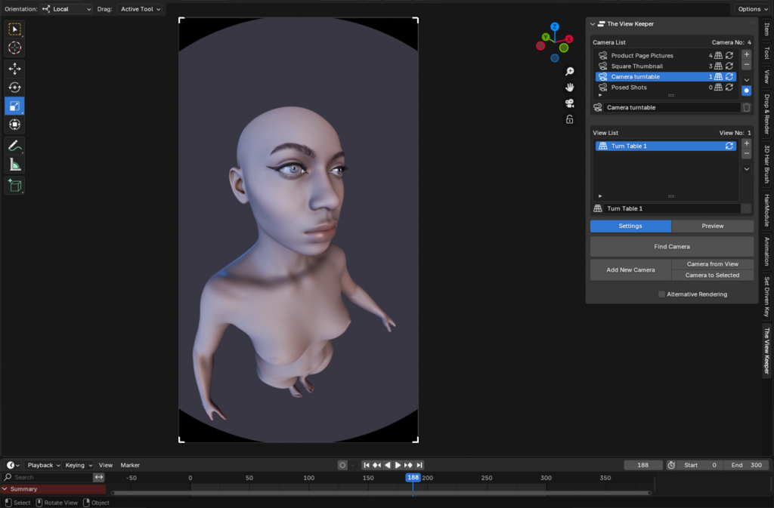Click the Find Camera button
The width and height of the screenshot is (774, 508).
(x=672, y=246)
